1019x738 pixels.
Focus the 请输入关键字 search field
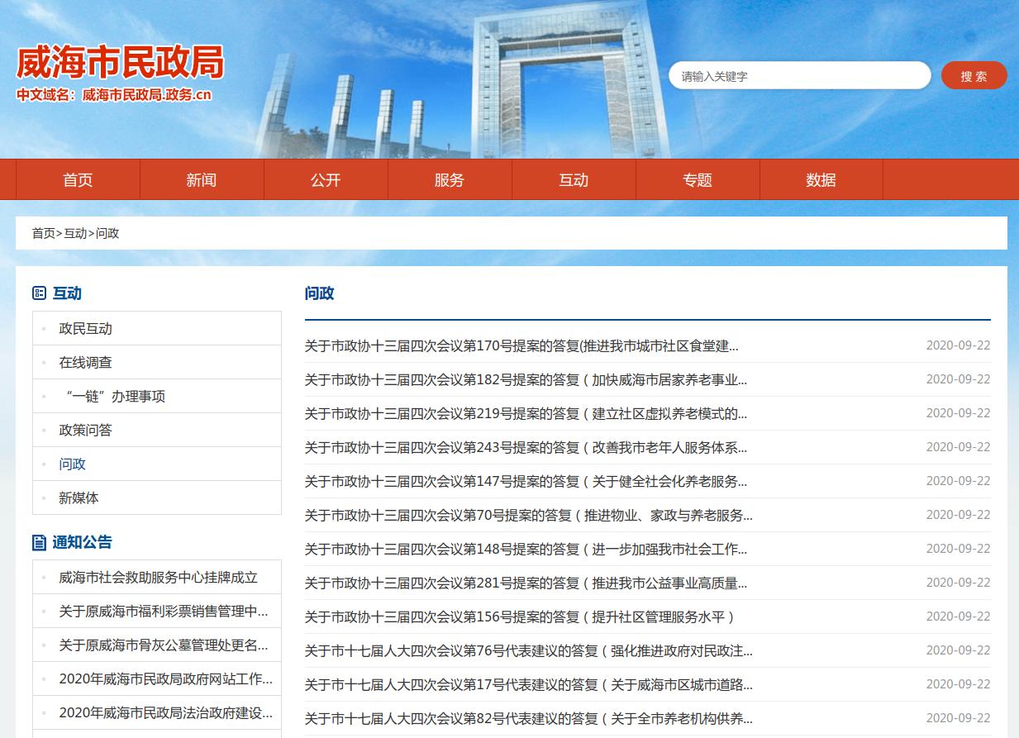[798, 76]
